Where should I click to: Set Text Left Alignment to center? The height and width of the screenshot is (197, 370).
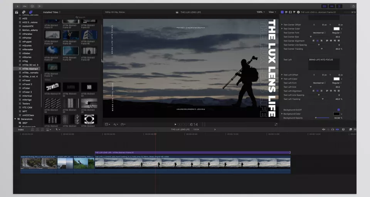coord(317,91)
